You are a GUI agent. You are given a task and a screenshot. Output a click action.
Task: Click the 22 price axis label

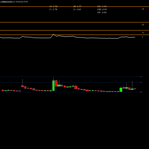click(143, 25)
